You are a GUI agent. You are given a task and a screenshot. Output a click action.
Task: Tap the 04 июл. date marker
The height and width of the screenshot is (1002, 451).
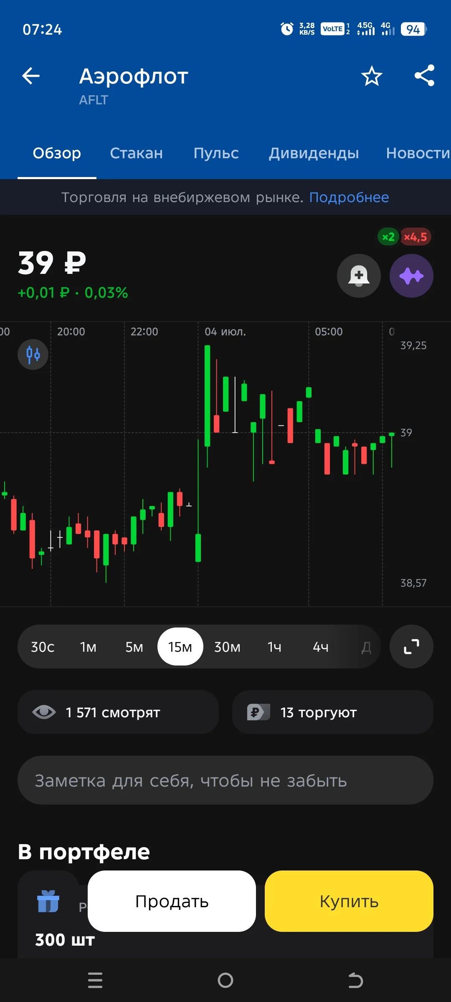225,331
